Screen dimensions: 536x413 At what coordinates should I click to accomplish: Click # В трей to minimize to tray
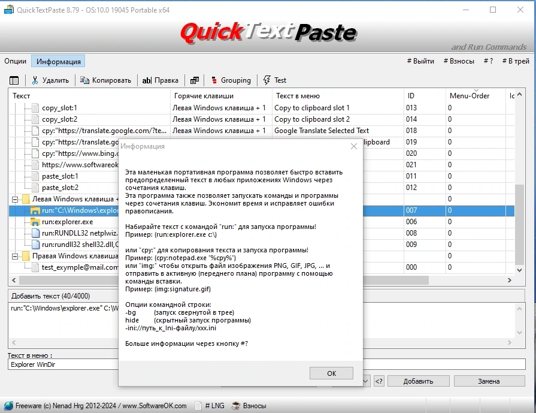click(x=516, y=61)
